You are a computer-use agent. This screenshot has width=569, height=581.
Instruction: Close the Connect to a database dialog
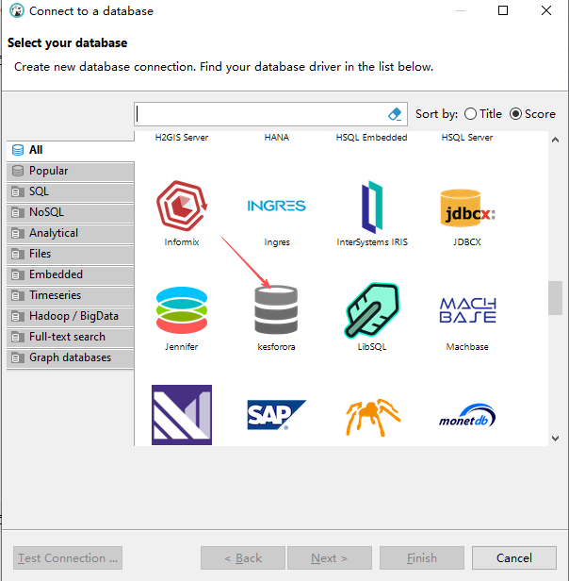click(546, 10)
